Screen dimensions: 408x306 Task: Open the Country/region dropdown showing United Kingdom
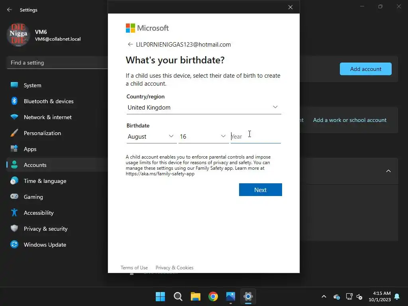(x=204, y=108)
